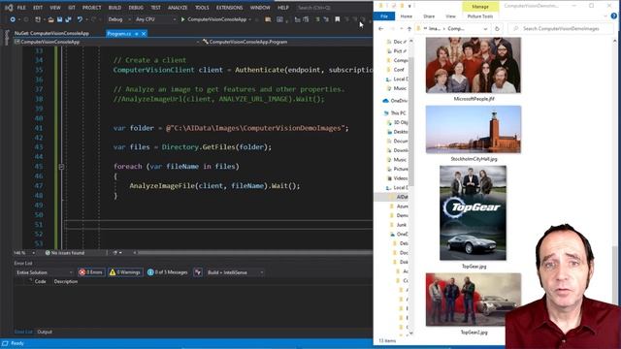
Task: Click the Visual Studio search box
Action: pos(332,8)
